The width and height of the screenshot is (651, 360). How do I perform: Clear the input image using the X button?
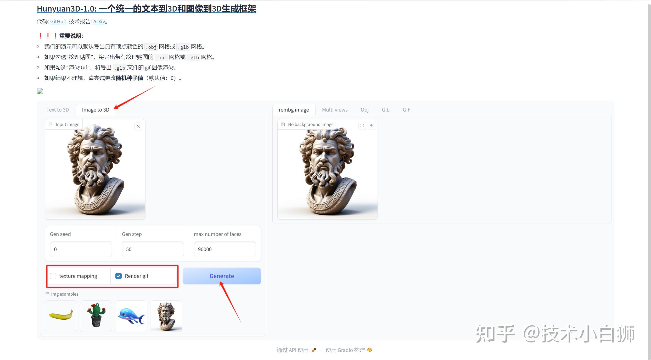(x=138, y=126)
